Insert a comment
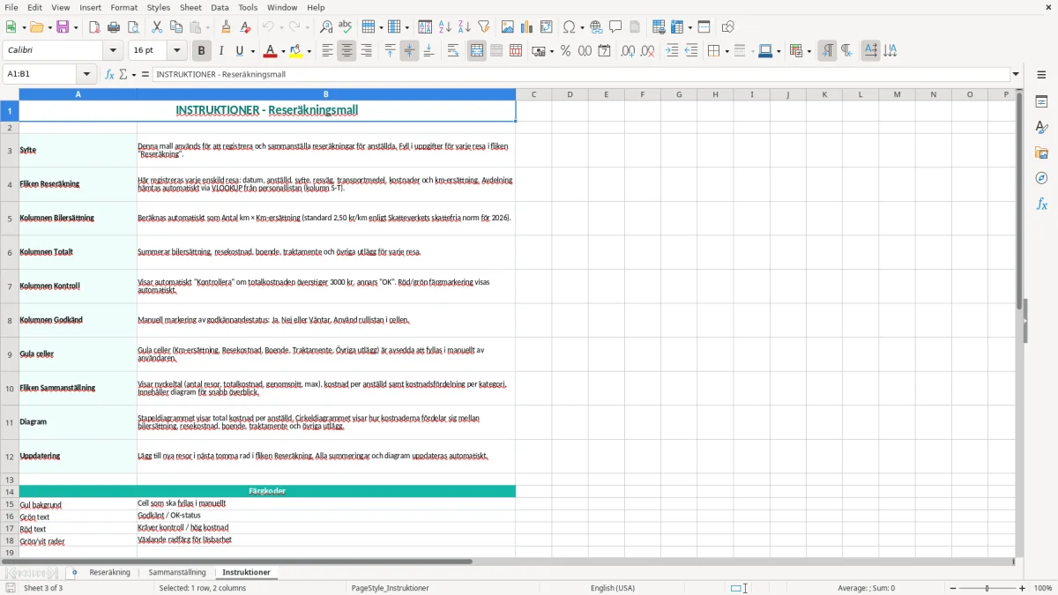This screenshot has height=595, width=1058. [615, 27]
